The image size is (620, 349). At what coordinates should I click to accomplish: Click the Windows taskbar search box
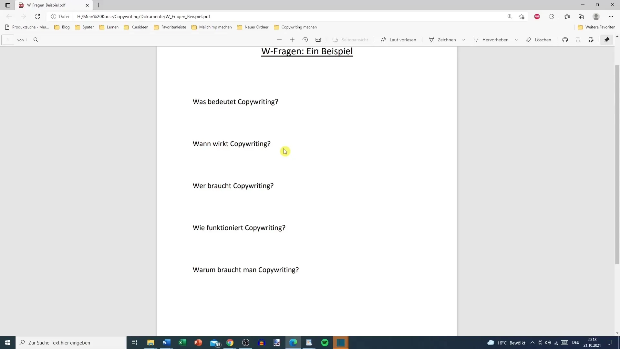[x=71, y=343]
